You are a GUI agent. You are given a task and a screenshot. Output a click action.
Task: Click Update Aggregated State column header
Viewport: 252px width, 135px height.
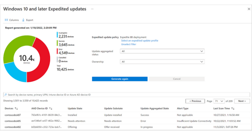[x=154, y=109]
